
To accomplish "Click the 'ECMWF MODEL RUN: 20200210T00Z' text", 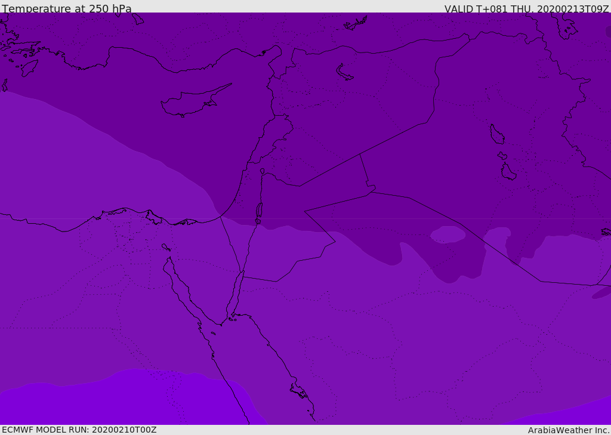I will click(x=79, y=430).
